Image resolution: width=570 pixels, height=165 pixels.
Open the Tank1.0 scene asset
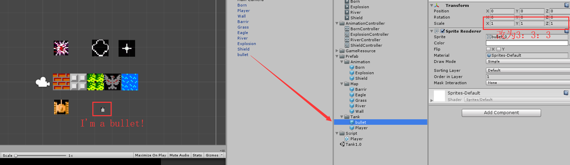click(x=353, y=144)
